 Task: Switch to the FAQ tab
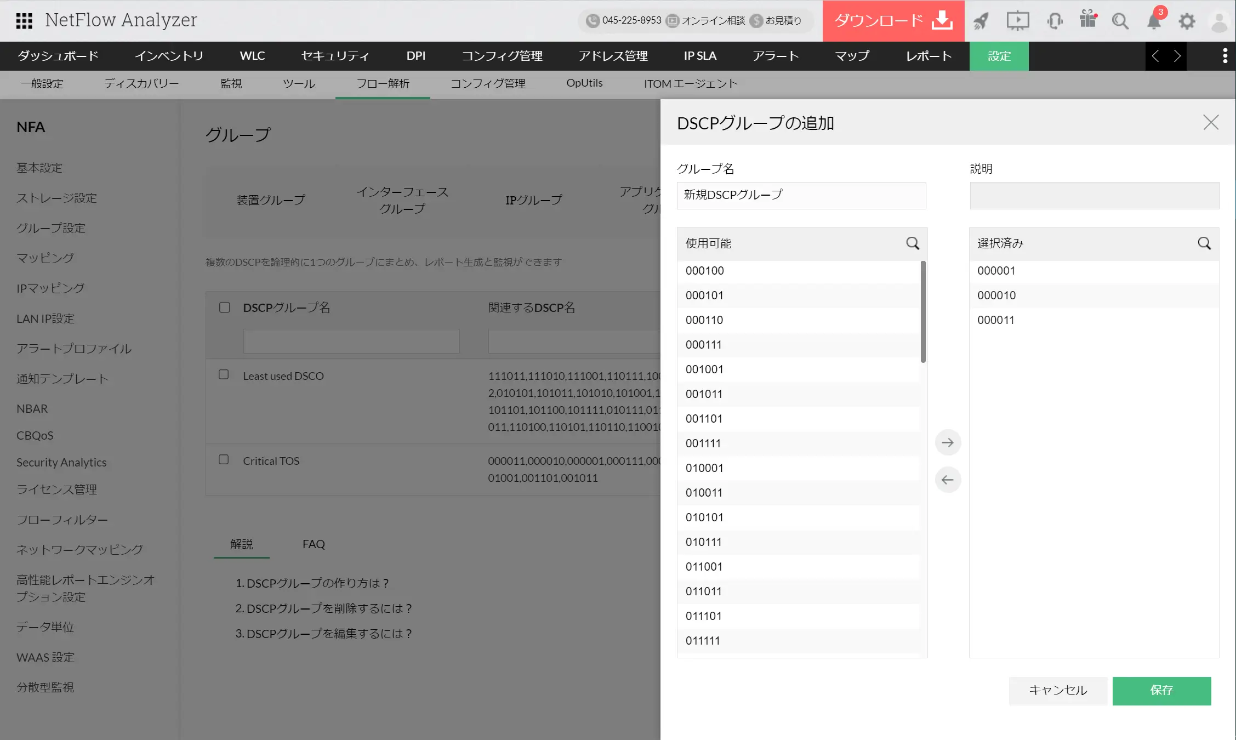pyautogui.click(x=314, y=544)
